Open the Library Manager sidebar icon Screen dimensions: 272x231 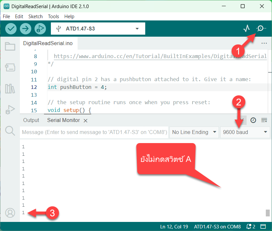click(10, 89)
